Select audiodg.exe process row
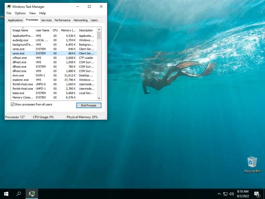The height and width of the screenshot is (199, 265). click(54, 40)
